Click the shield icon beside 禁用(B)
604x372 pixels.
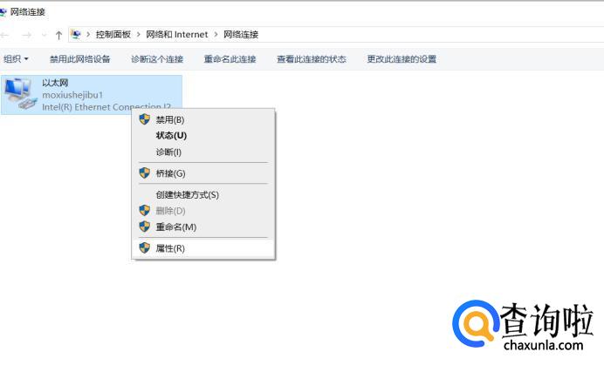[145, 119]
